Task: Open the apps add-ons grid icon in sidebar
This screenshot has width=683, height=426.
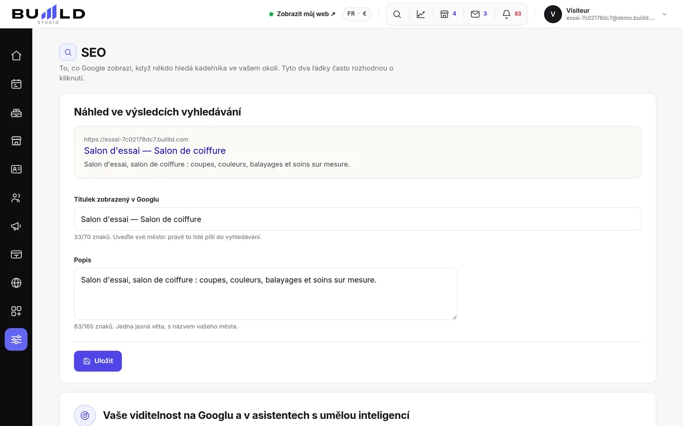Action: pyautogui.click(x=16, y=311)
